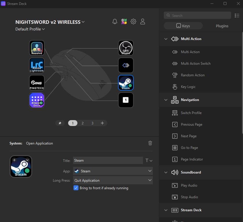The height and width of the screenshot is (222, 243).
Task: Click the Open Application action name
Action: point(39,143)
